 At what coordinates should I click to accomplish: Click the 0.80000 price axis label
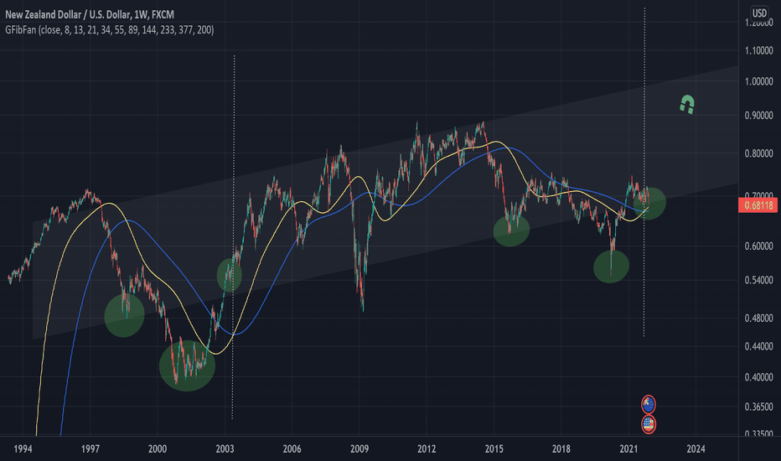click(758, 153)
